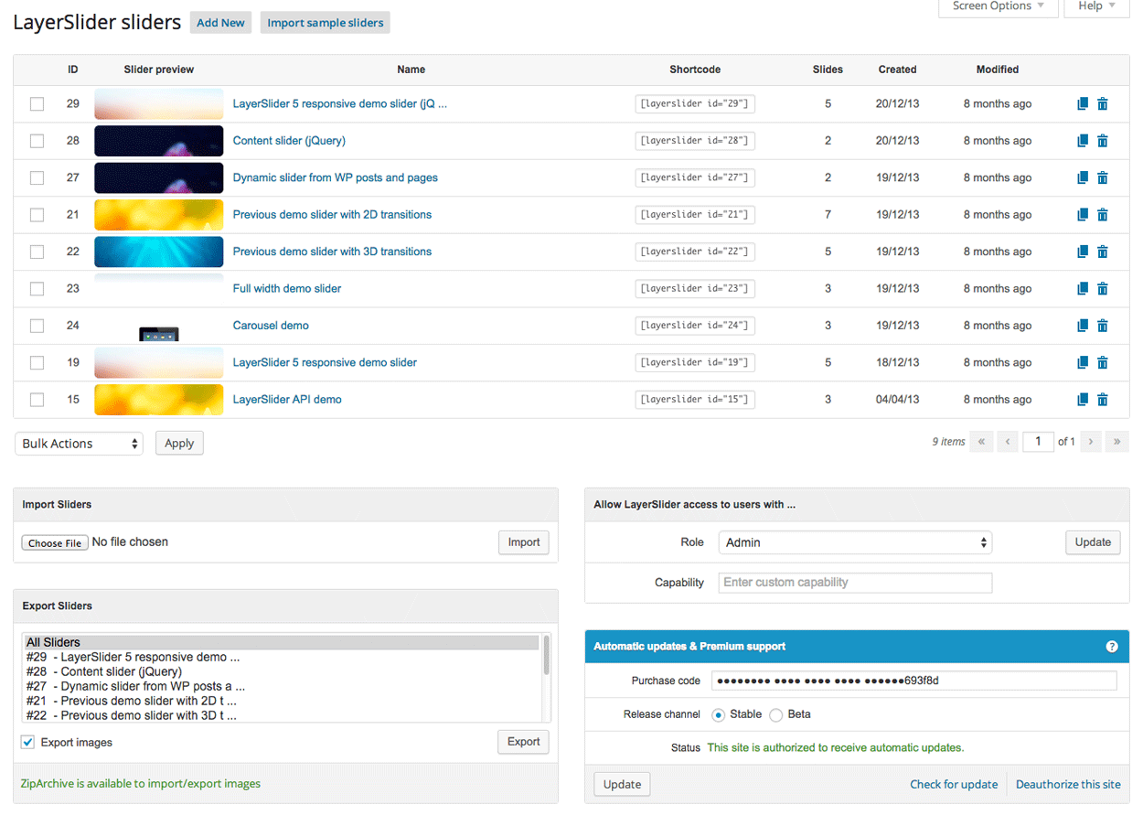Screen dimensions: 1143x815
Task: Delete the Carousel demo slider
Action: [1103, 326]
